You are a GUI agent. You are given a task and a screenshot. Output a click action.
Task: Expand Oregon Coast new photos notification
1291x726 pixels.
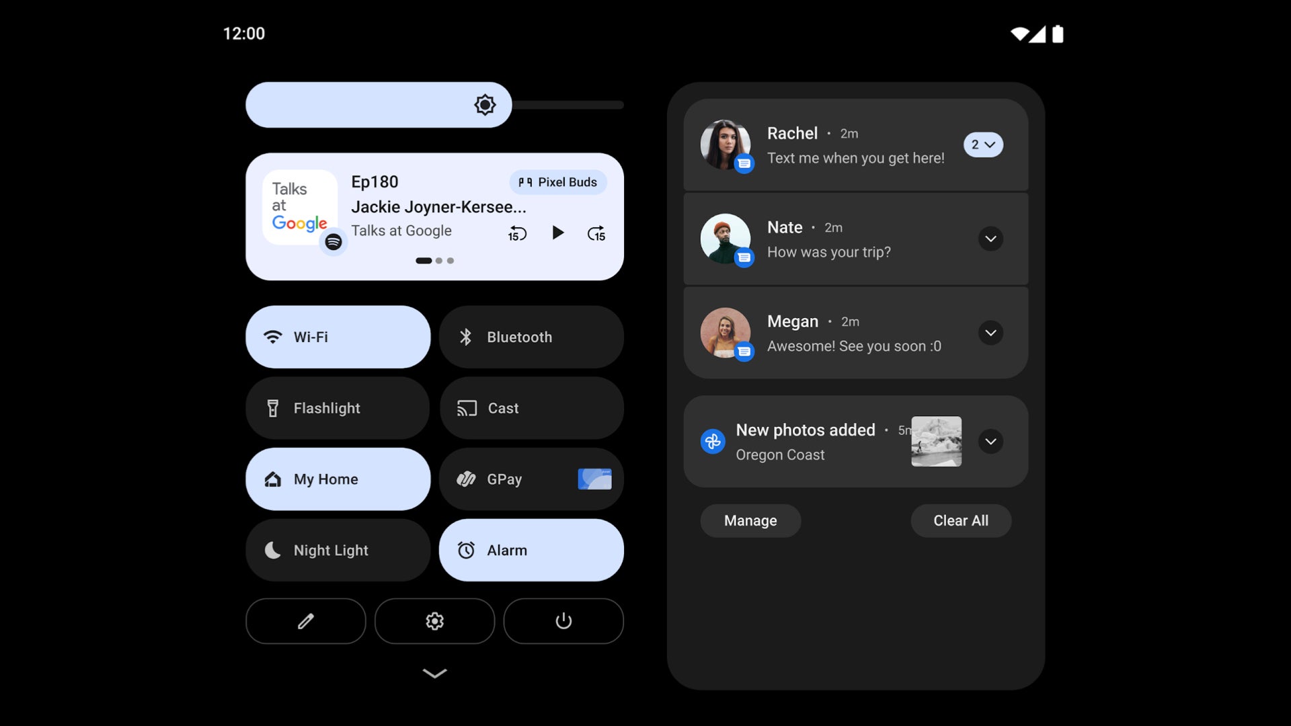[x=991, y=440]
